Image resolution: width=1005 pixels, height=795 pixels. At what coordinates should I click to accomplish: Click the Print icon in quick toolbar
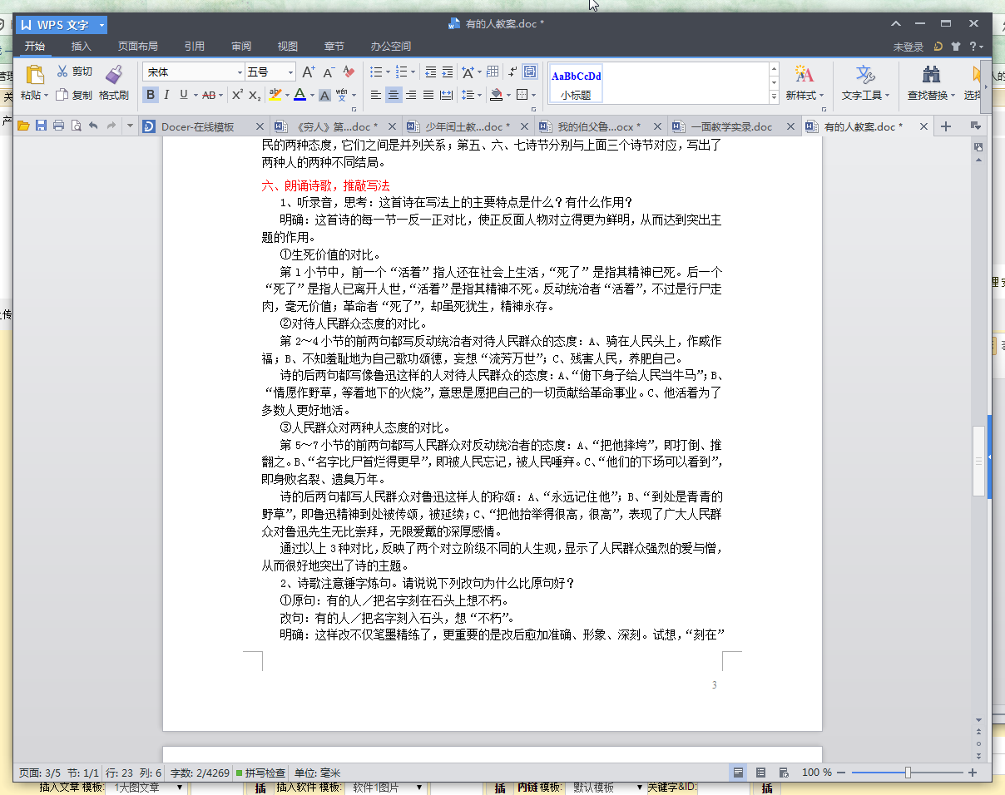tap(58, 126)
